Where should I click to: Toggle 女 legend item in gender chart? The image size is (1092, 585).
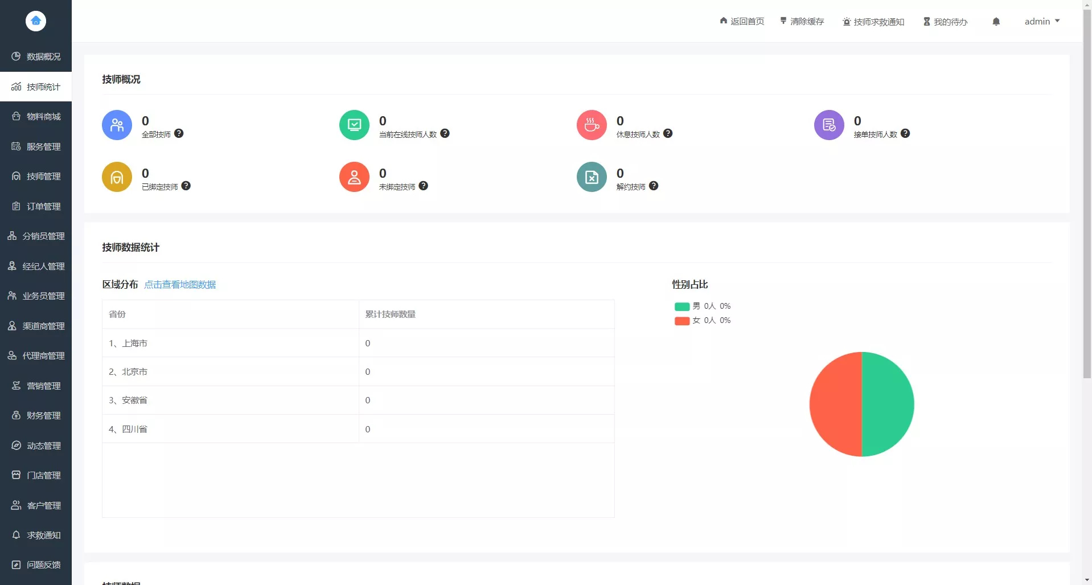point(702,321)
